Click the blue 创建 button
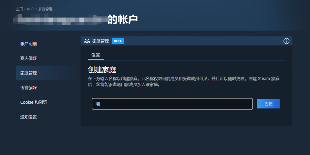Image resolution: width=310 pixels, height=155 pixels. pyautogui.click(x=268, y=104)
